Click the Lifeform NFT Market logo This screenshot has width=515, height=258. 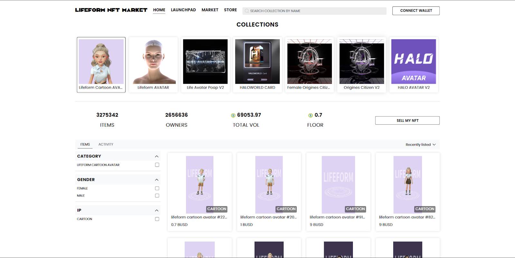click(111, 10)
